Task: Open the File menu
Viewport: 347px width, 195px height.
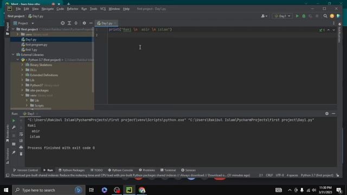Action: [x=18, y=9]
